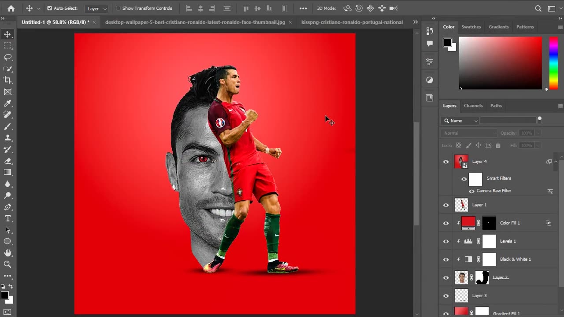Toggle Smart Filters visibility eye
564x317 pixels.
(x=464, y=179)
